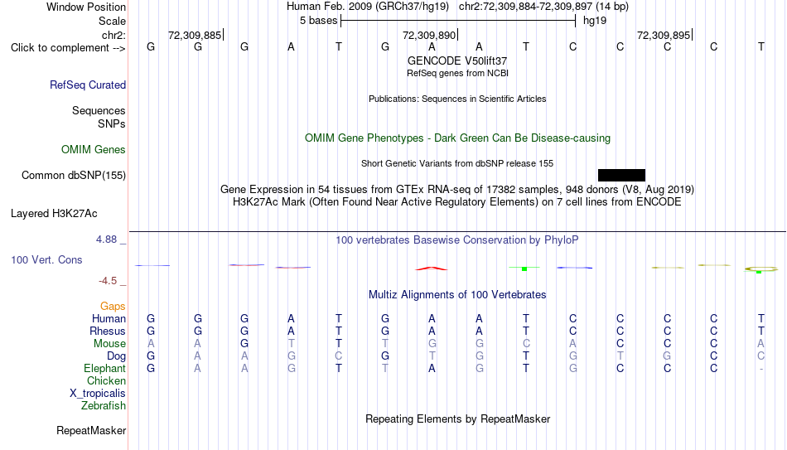Click the 72,309,885 position marker
The image size is (787, 450).
click(196, 35)
